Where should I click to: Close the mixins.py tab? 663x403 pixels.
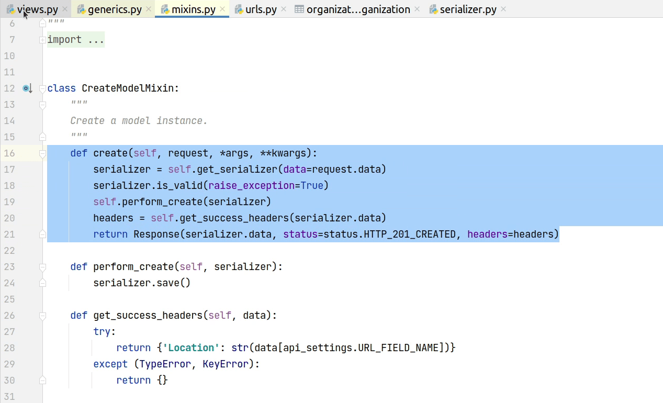coord(222,9)
